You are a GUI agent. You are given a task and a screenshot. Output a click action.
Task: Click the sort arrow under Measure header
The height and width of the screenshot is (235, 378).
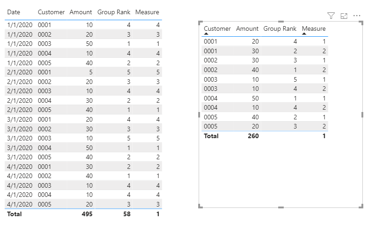[x=304, y=34]
